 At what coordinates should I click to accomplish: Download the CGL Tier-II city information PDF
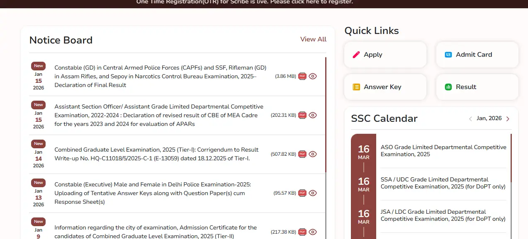[x=302, y=232]
